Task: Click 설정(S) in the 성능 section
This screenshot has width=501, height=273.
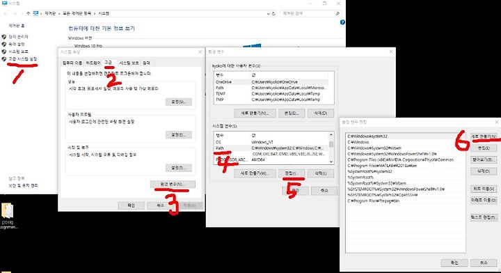Action: [179, 102]
